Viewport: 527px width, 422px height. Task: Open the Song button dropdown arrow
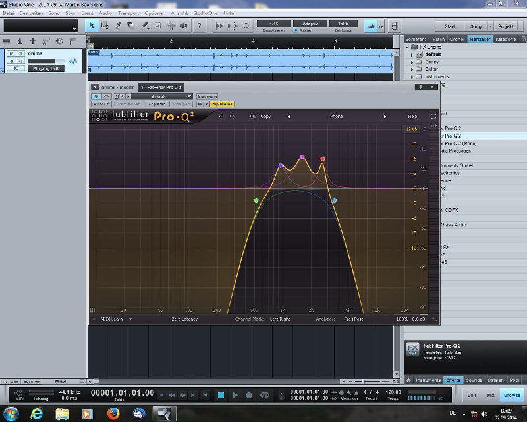pyautogui.click(x=491, y=26)
